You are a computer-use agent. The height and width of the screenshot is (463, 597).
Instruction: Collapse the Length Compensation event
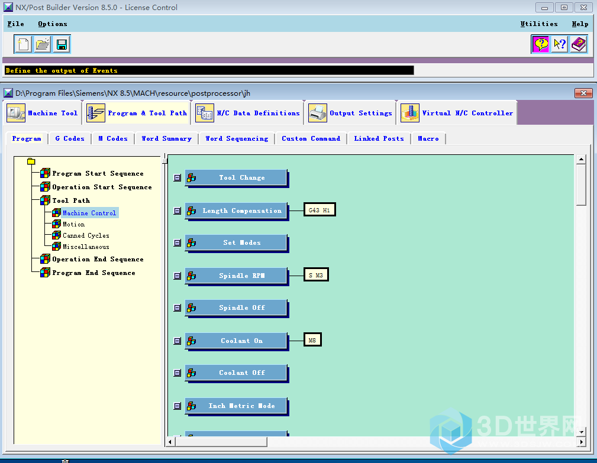(x=177, y=211)
